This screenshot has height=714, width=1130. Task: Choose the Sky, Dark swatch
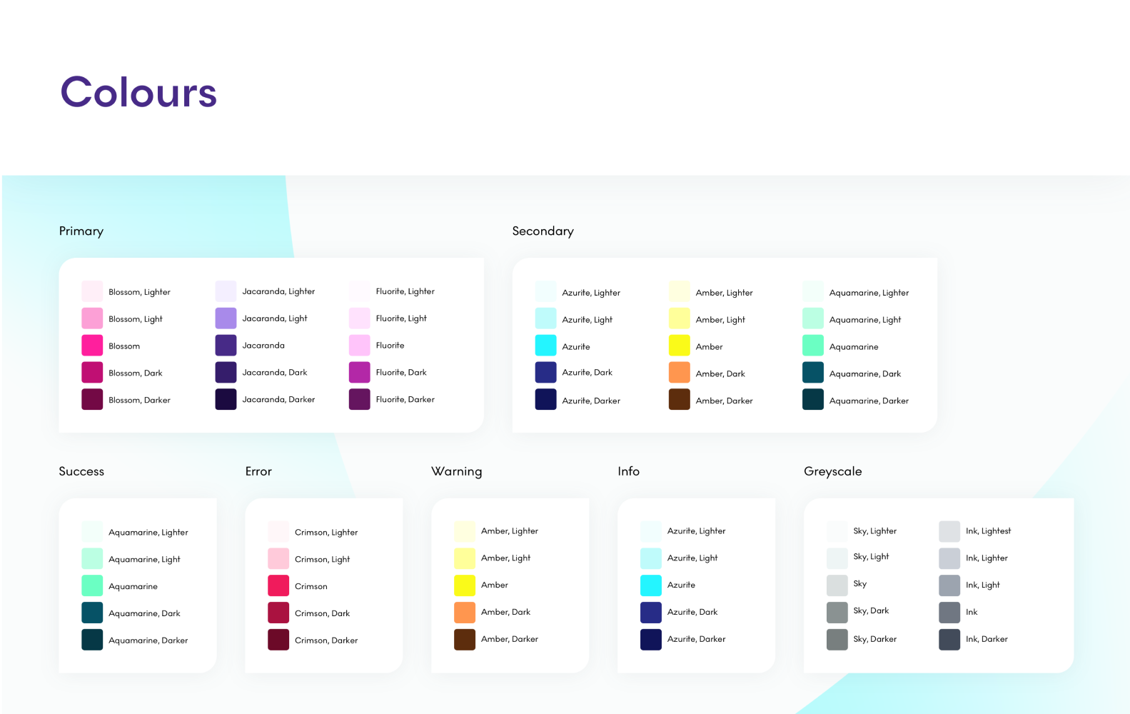pyautogui.click(x=837, y=613)
